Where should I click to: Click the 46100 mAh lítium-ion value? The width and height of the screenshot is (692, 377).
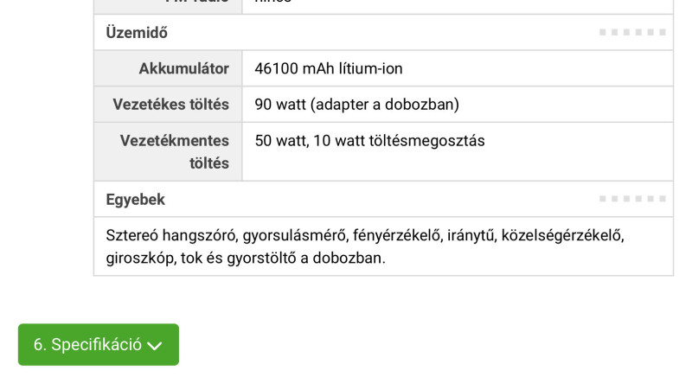[x=329, y=68]
